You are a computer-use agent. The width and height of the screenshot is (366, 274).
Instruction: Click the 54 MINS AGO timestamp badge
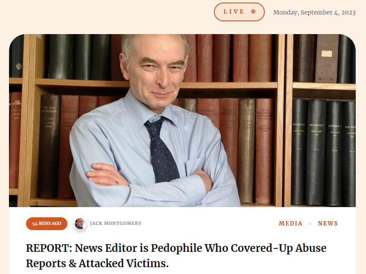[x=47, y=224]
